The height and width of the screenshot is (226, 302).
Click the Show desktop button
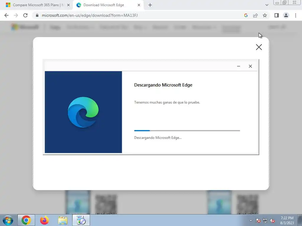(300, 220)
